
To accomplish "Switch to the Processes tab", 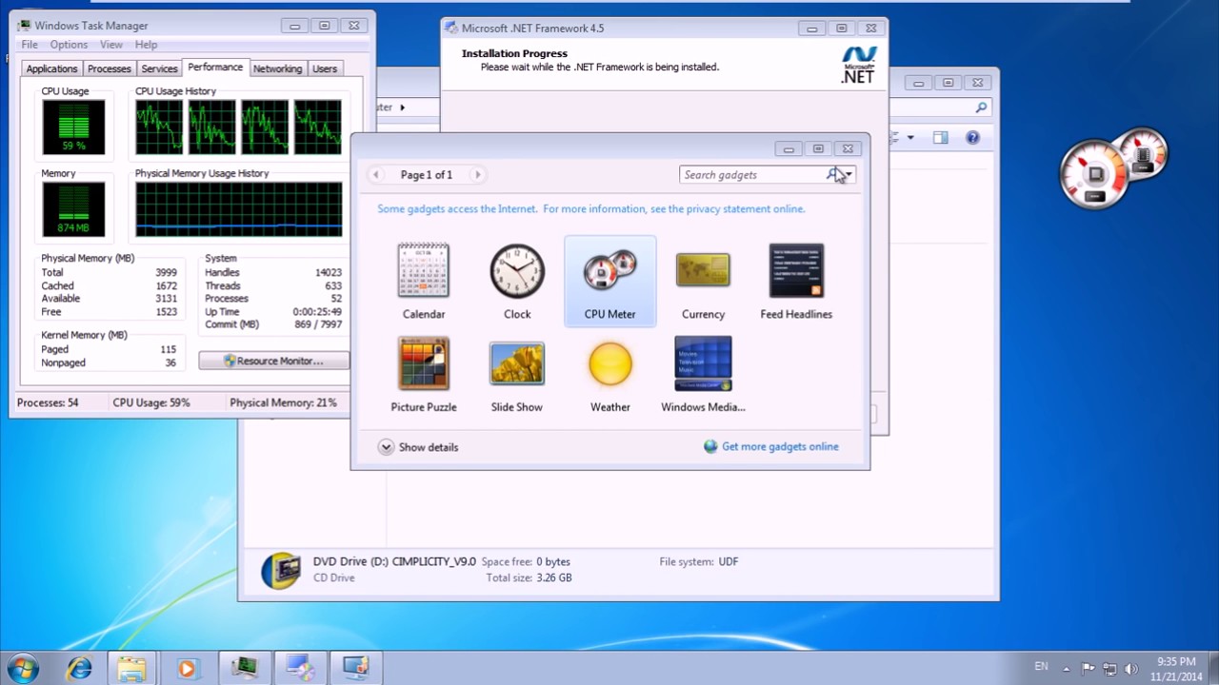I will pyautogui.click(x=110, y=68).
